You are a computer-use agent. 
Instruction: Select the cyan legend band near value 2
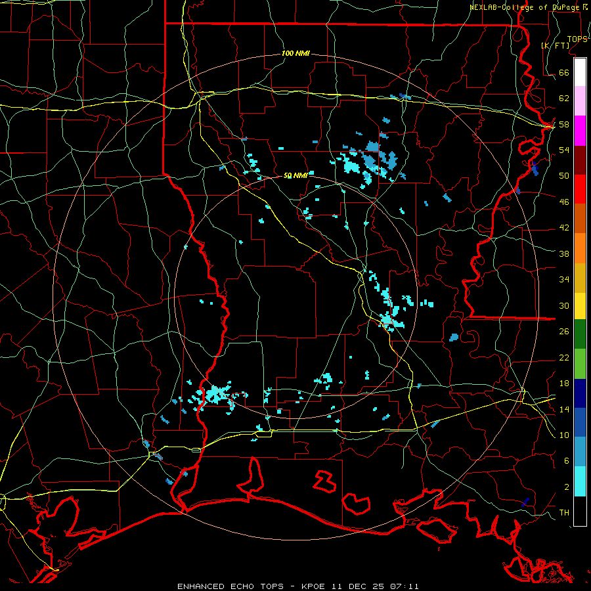point(580,481)
